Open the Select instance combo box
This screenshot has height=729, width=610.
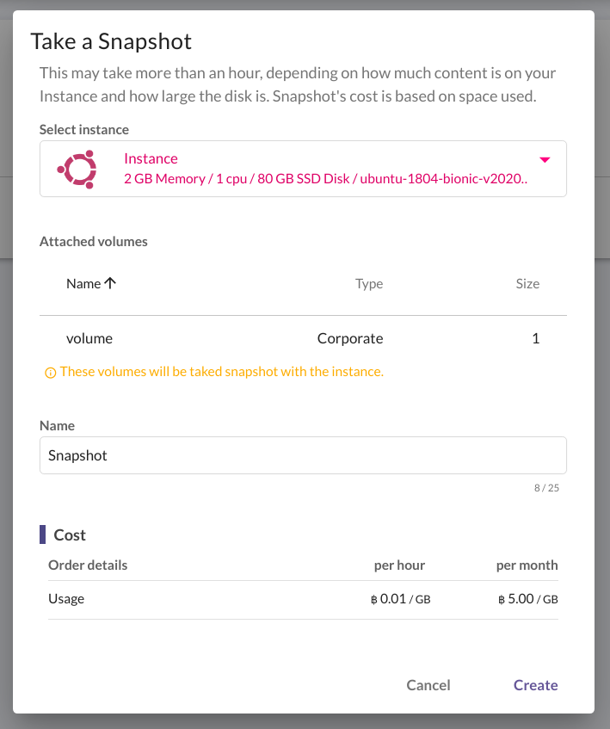tap(303, 169)
